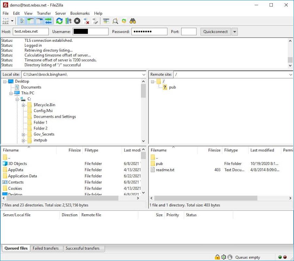The image size is (294, 261).
Task: Reconnect to the last server
Action: point(95,21)
